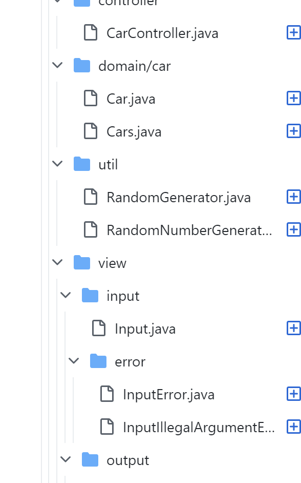Click the plus icon next to Input.java
301x483 pixels.
click(x=294, y=328)
